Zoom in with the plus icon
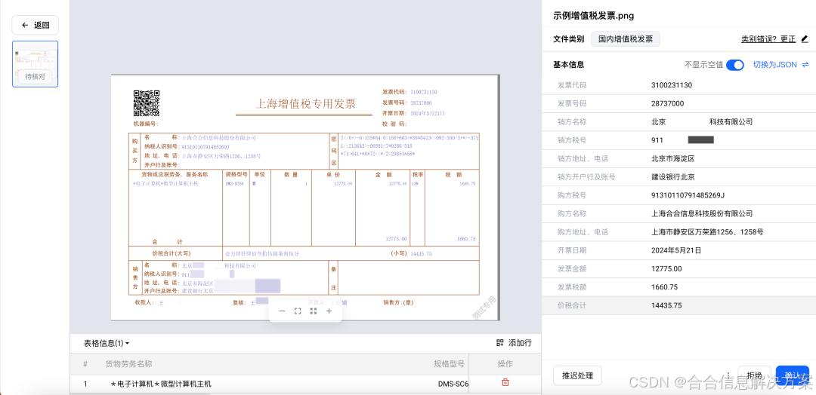Screen dimensions: 816x395 [x=329, y=311]
